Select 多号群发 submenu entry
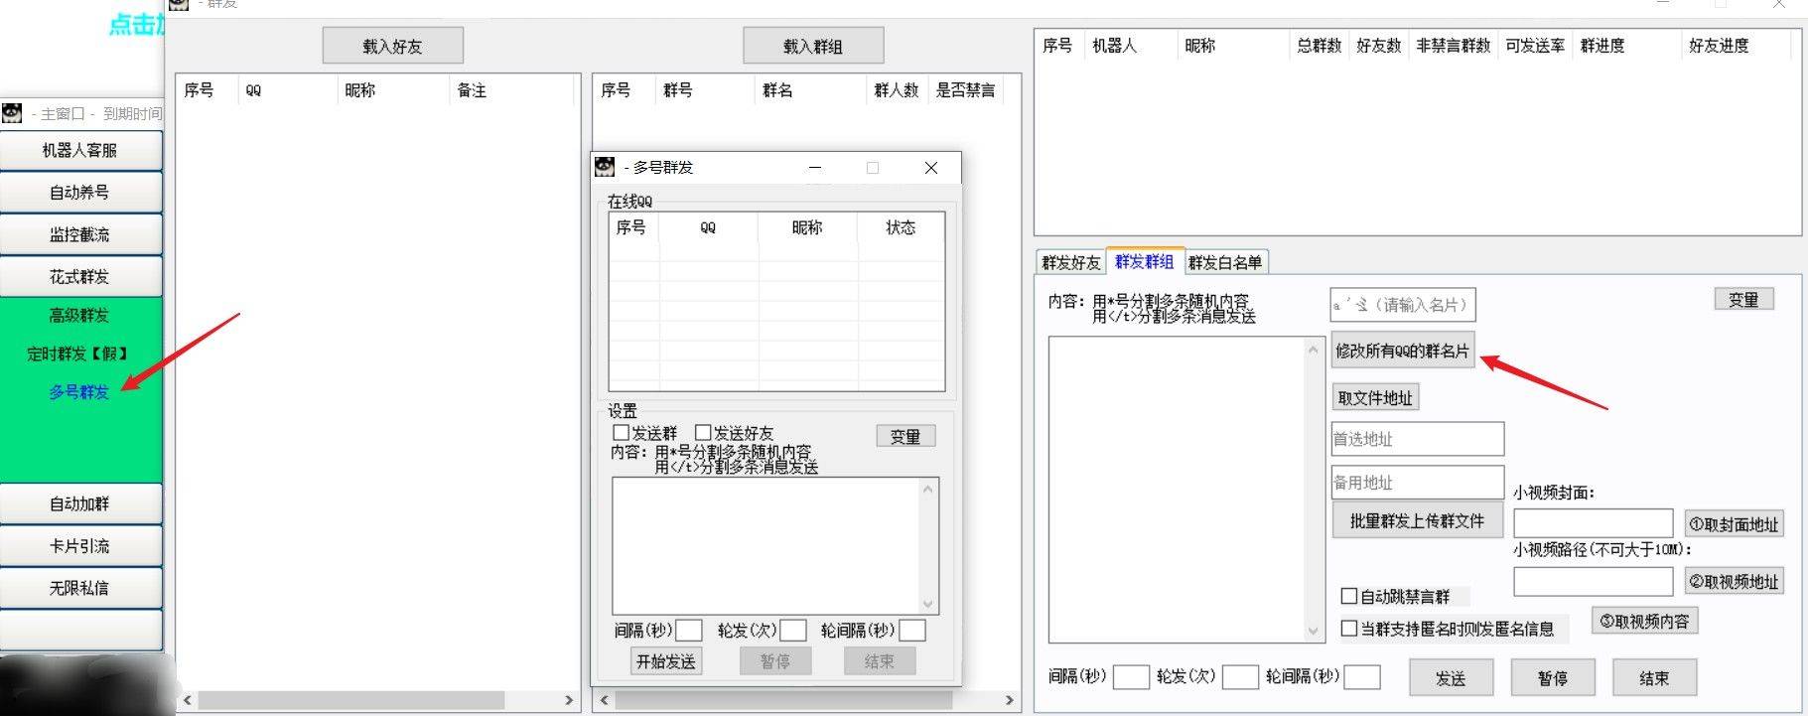The image size is (1808, 716). [x=79, y=392]
